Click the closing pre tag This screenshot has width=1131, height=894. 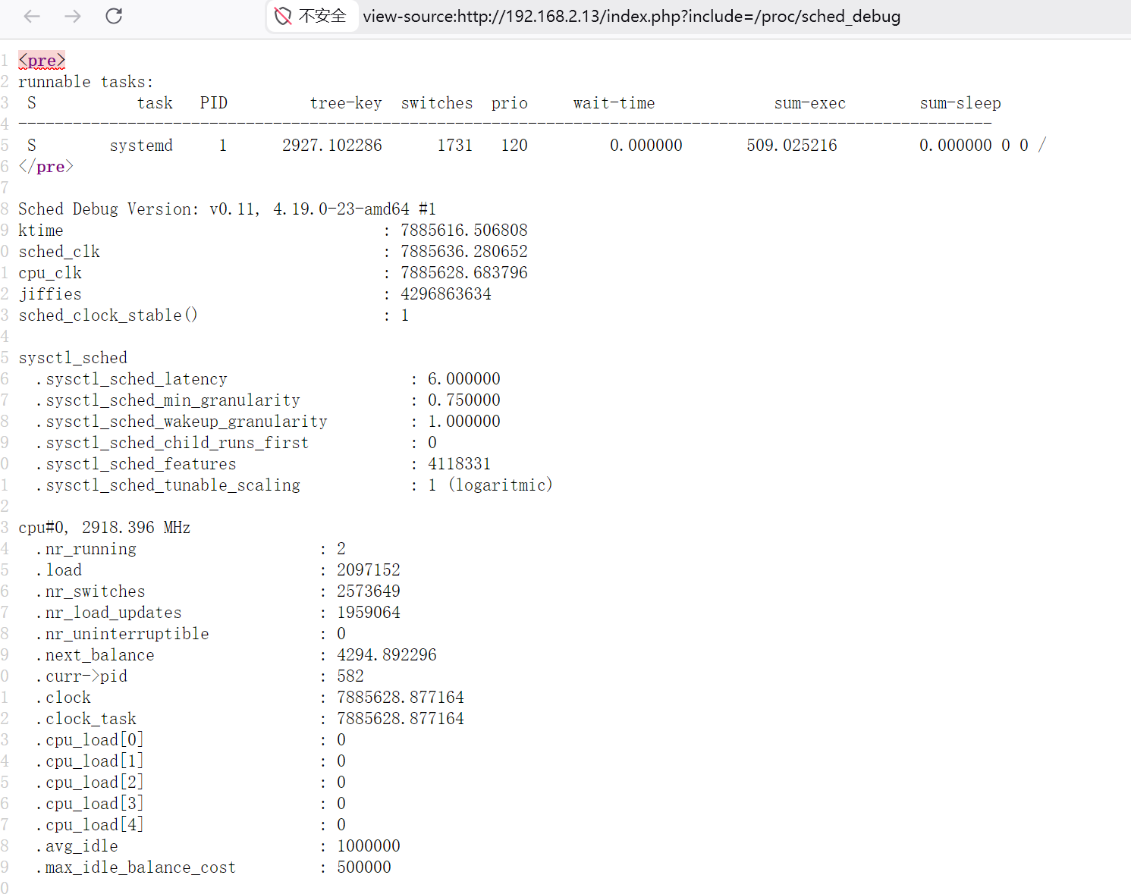[x=46, y=167]
